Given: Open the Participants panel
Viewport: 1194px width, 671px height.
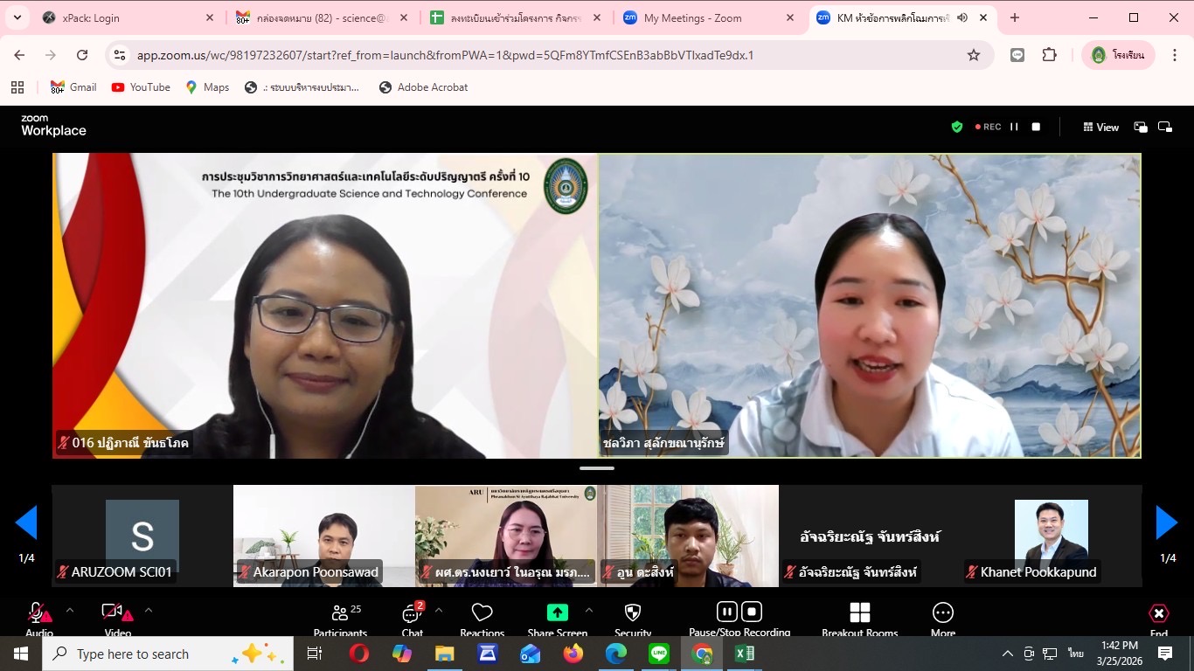Looking at the screenshot, I should click(x=340, y=615).
